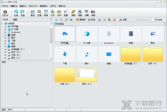Open the 相框娱乐 menu
This screenshot has height=112, width=167.
point(44,6)
